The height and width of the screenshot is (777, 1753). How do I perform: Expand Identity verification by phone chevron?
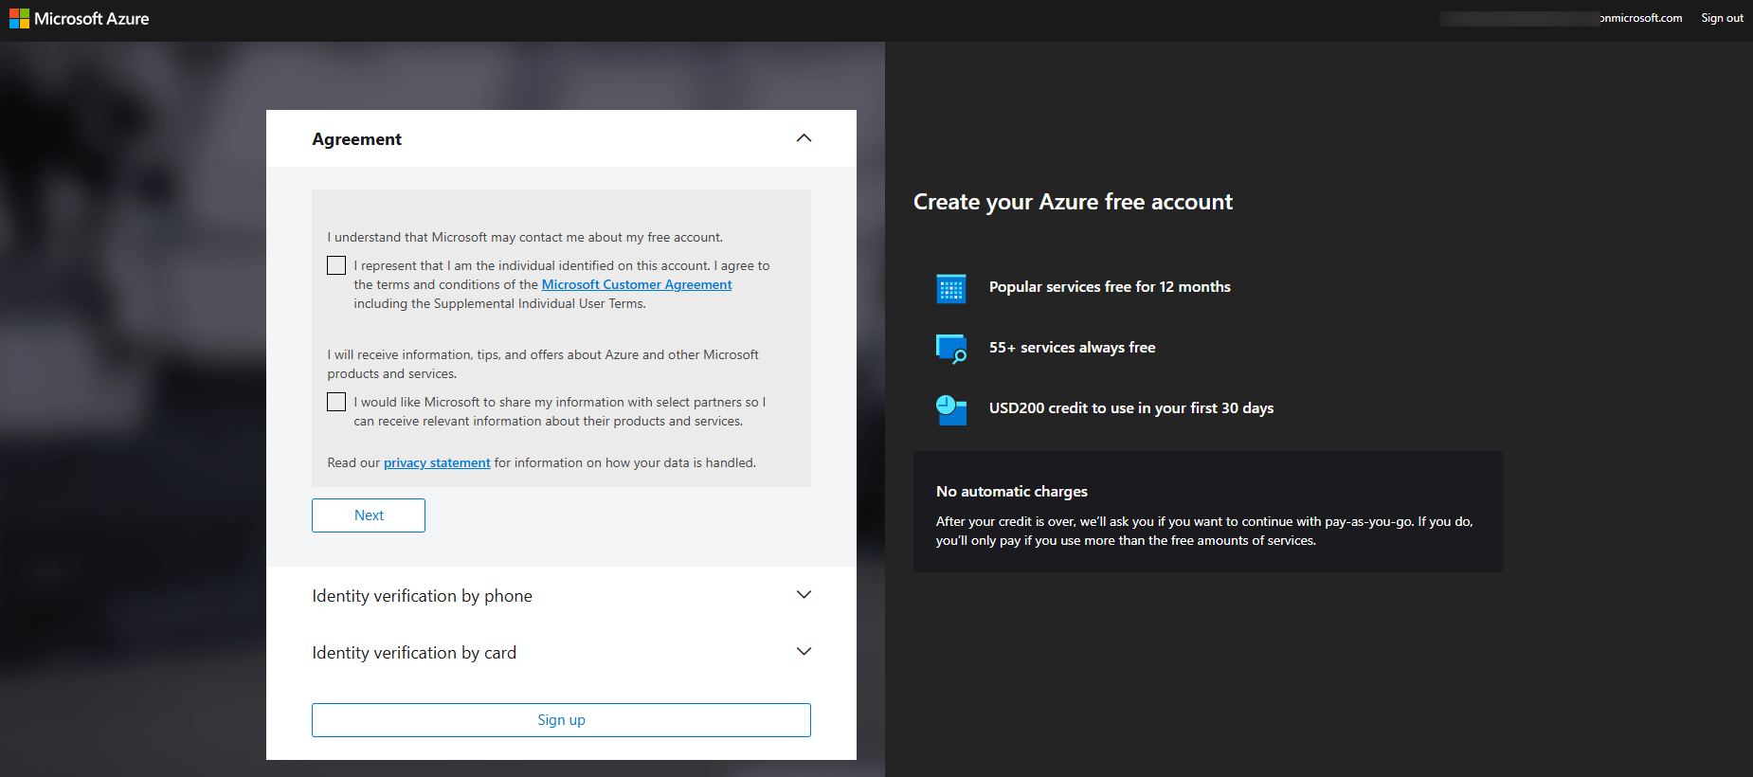tap(804, 595)
